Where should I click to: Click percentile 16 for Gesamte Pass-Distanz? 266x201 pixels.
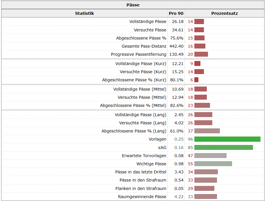coord(190,46)
